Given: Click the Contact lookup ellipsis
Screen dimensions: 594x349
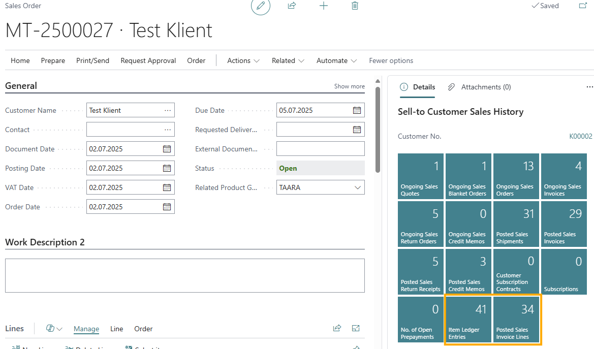Looking at the screenshot, I should tap(168, 130).
